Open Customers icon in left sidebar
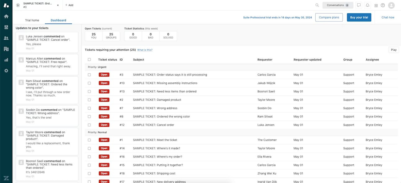 click(6, 38)
